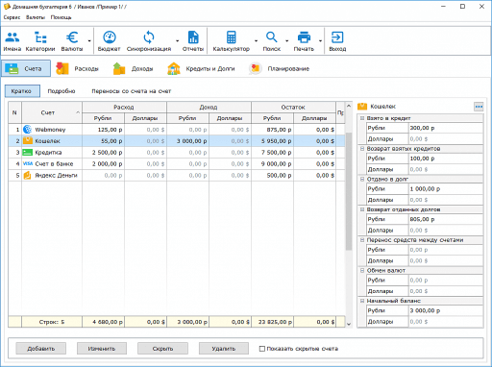Collapse the Обмен валют group
The height and width of the screenshot is (367, 492).
click(x=362, y=270)
